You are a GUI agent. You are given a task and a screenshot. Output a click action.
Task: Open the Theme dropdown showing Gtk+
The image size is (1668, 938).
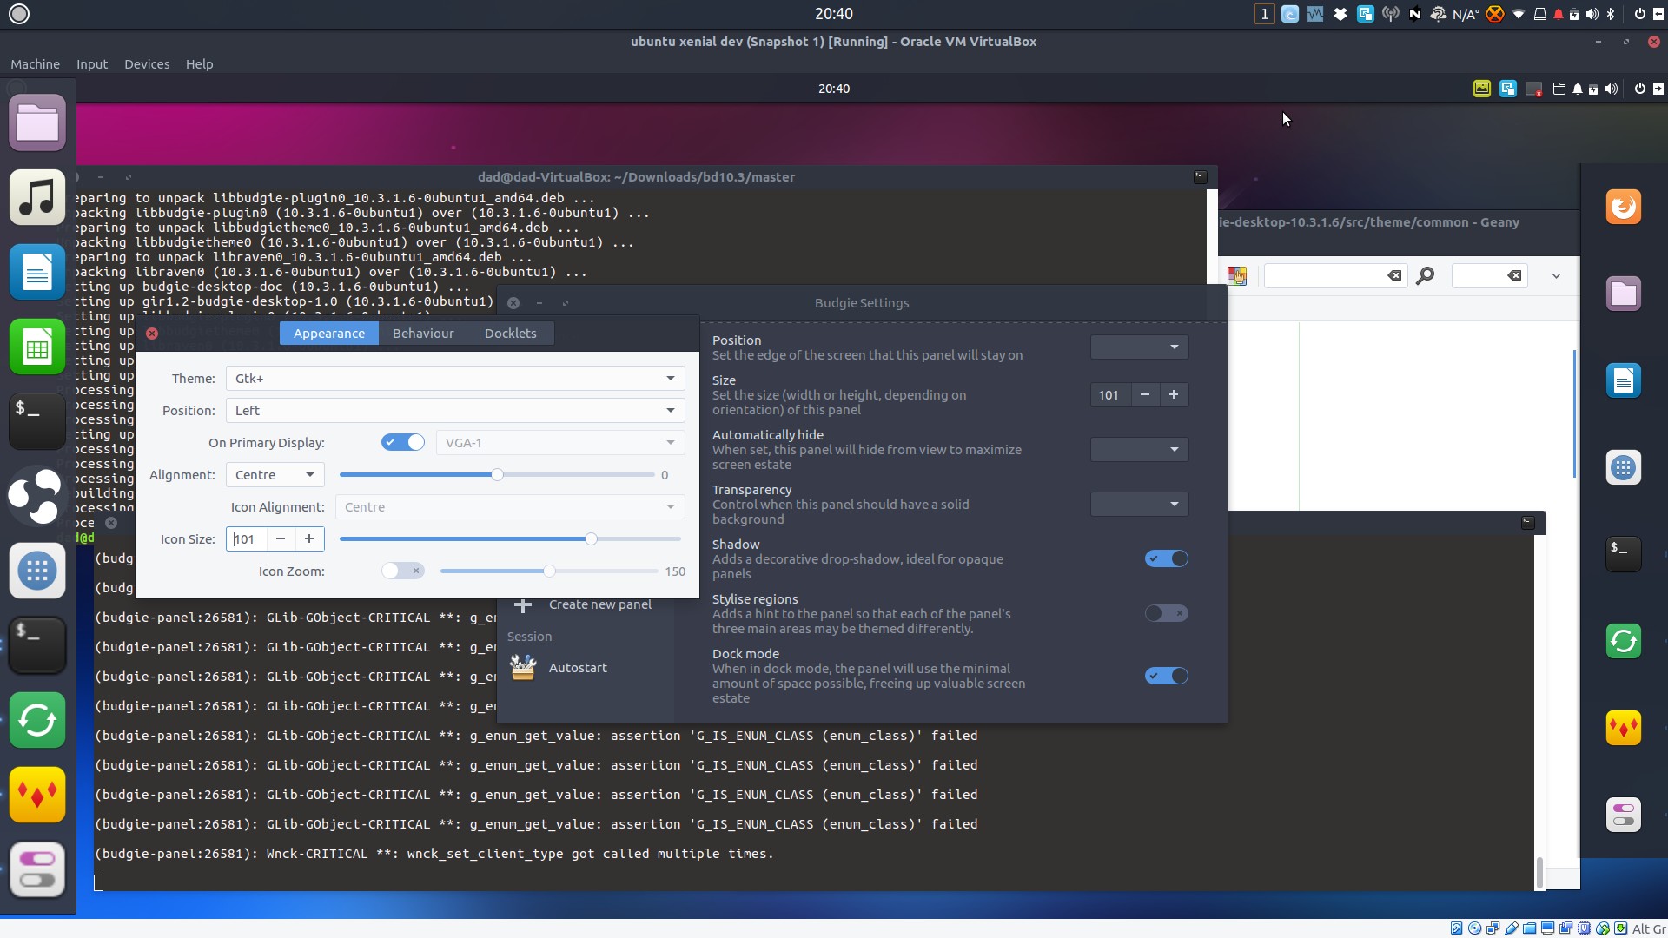point(454,378)
